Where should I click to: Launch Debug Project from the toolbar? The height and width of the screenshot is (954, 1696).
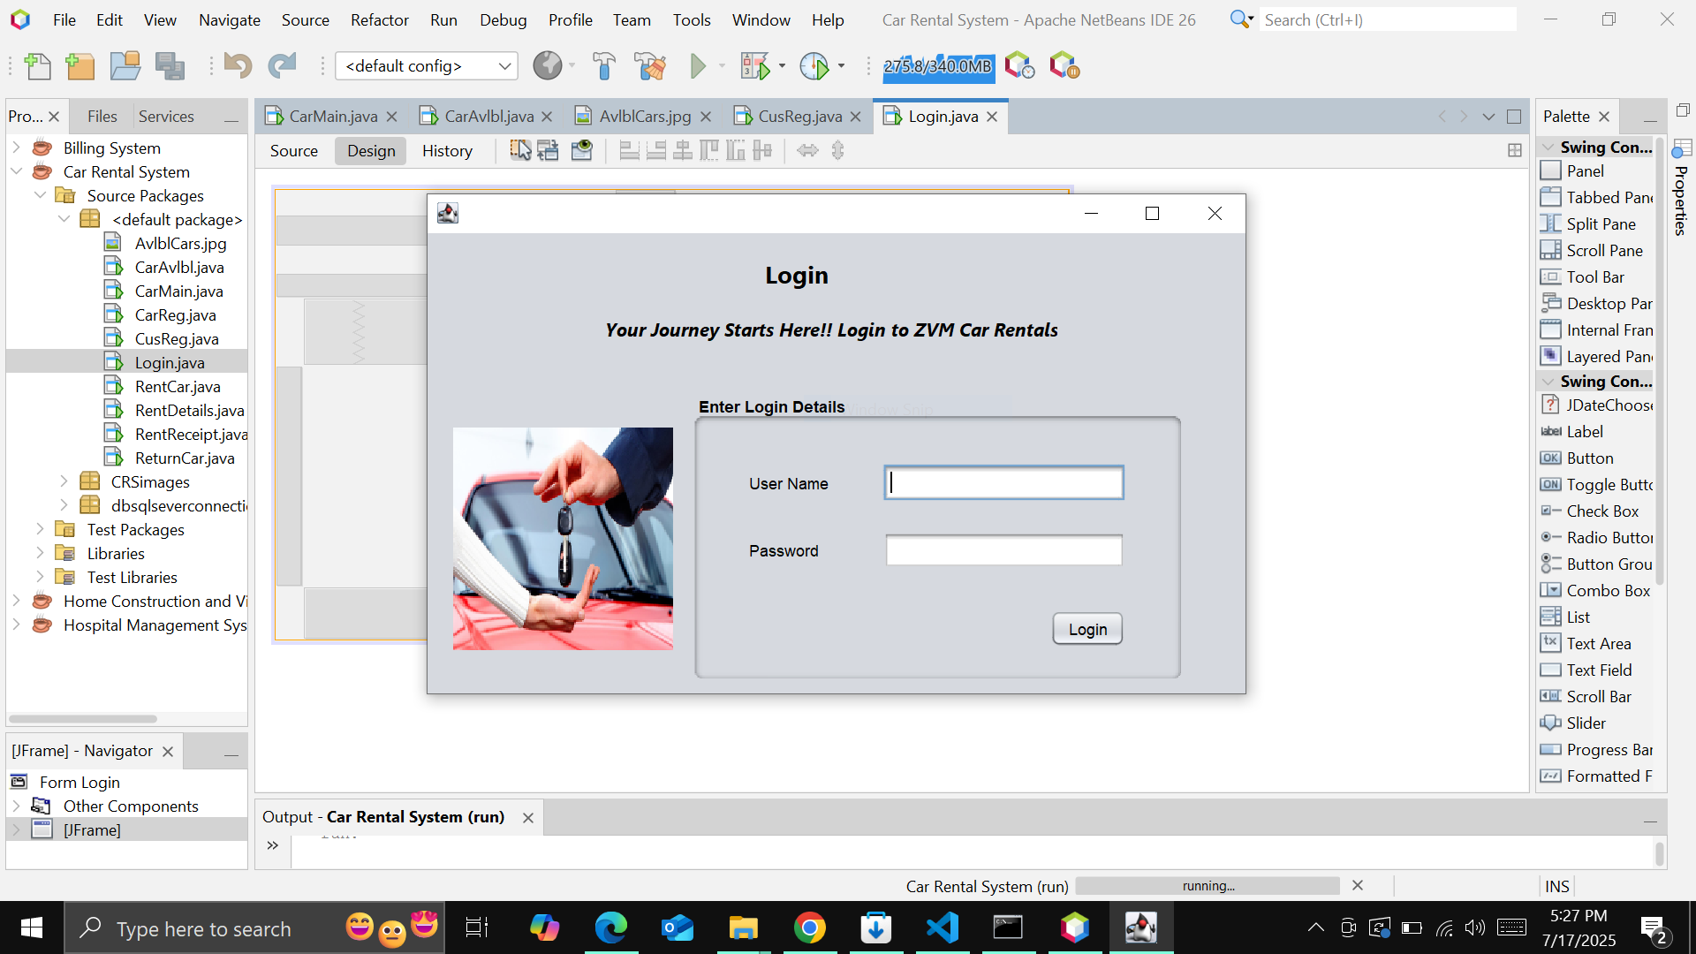click(x=755, y=65)
